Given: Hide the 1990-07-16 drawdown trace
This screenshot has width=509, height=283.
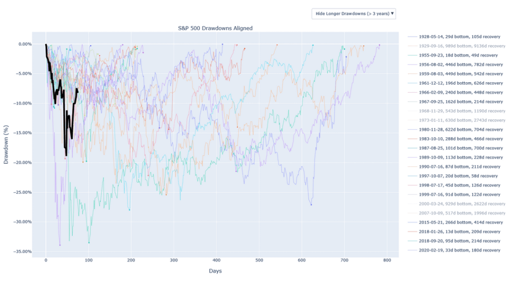Looking at the screenshot, I should tap(454, 167).
